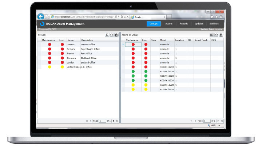Delete asset with Assets In Group trash icon
Screen dimensions: 262x146
click(x=221, y=35)
